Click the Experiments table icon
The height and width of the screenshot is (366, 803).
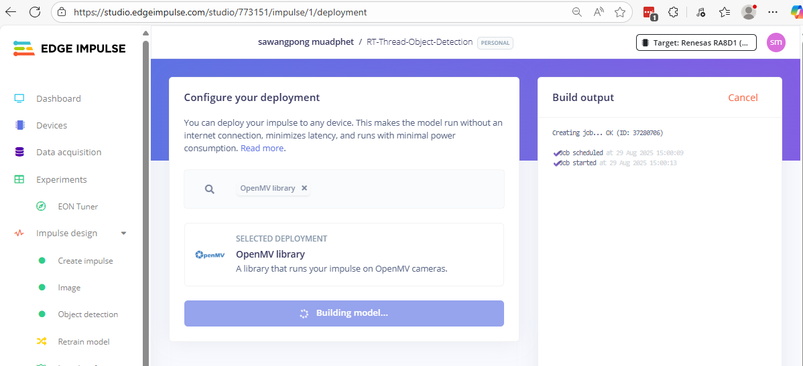(19, 179)
